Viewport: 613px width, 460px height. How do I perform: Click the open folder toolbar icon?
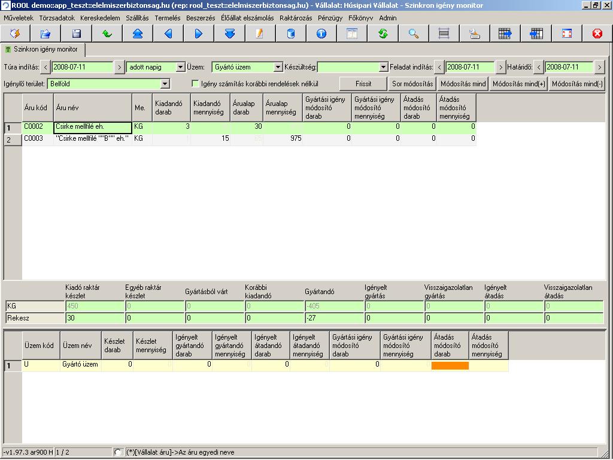pyautogui.click(x=45, y=34)
